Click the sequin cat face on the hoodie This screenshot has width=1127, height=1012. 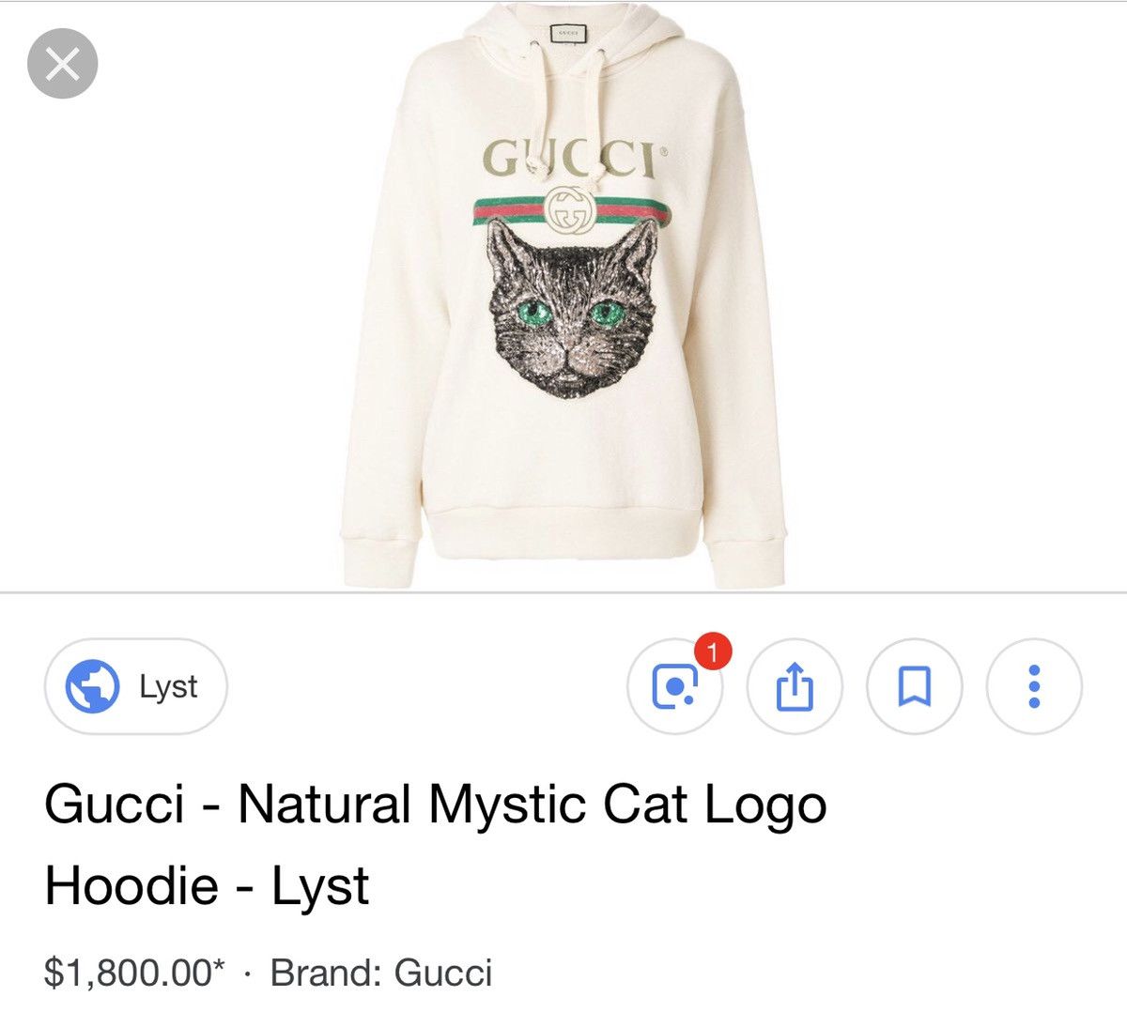569,308
